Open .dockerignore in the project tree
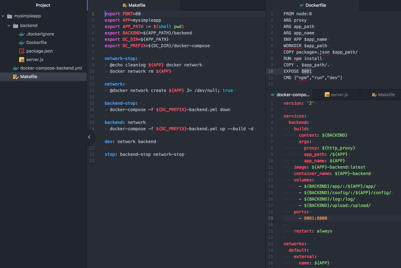401x268 pixels. tap(40, 34)
